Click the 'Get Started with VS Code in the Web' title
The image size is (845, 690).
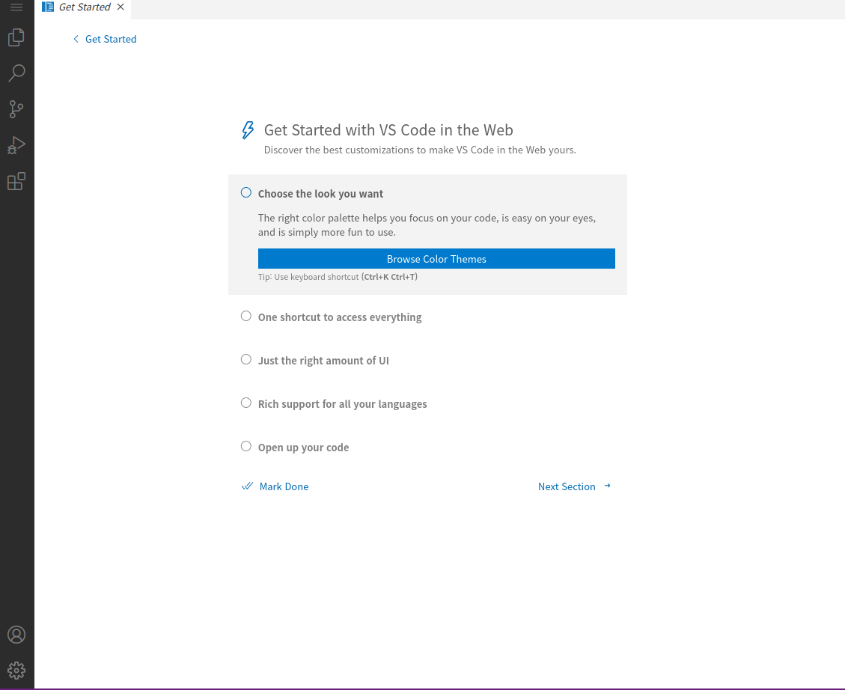click(x=388, y=129)
